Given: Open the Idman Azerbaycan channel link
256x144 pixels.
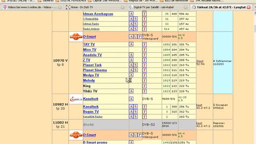Looking at the screenshot, I should point(98,14).
